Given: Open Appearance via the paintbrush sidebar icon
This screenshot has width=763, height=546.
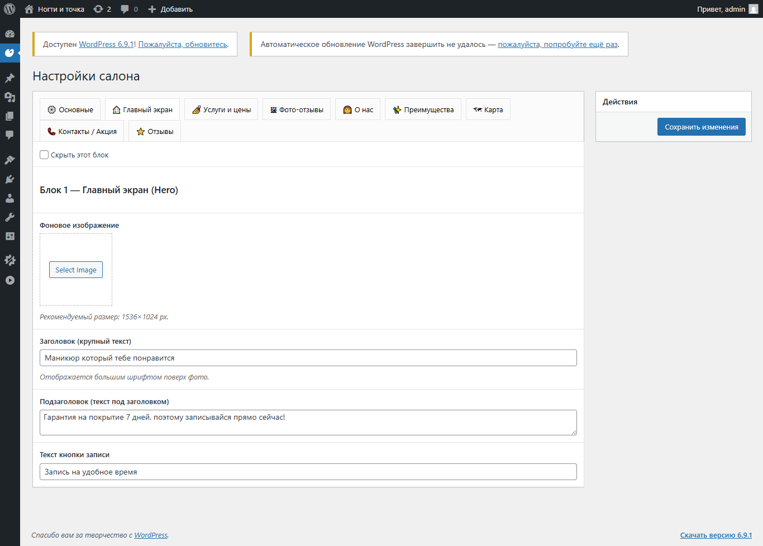Looking at the screenshot, I should click(x=9, y=160).
